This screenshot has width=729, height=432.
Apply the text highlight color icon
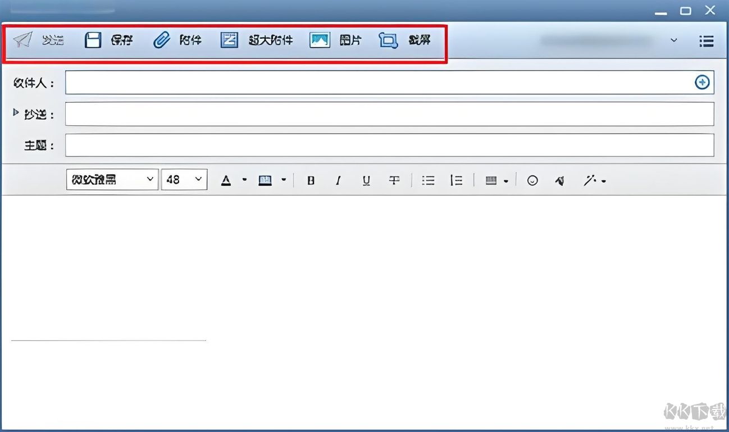(265, 180)
